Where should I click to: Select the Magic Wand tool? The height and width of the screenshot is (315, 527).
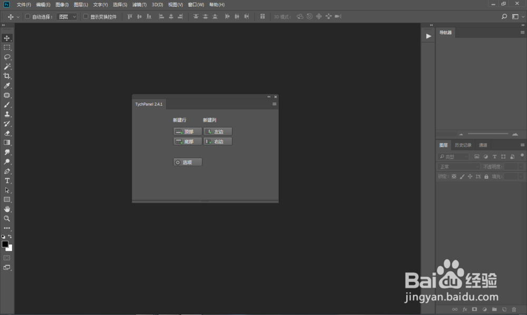(x=7, y=66)
